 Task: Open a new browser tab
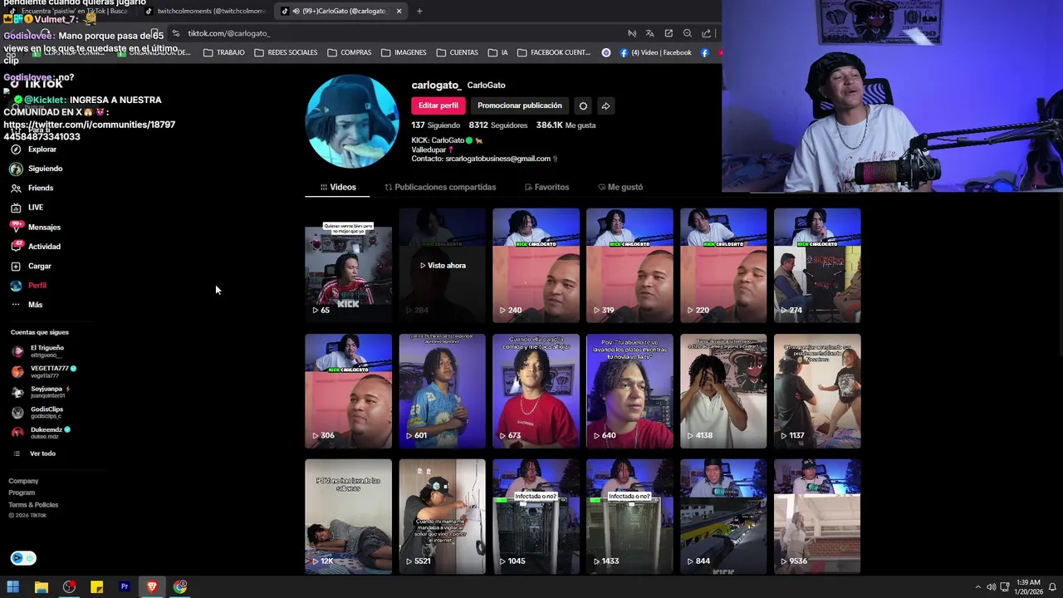tap(419, 11)
